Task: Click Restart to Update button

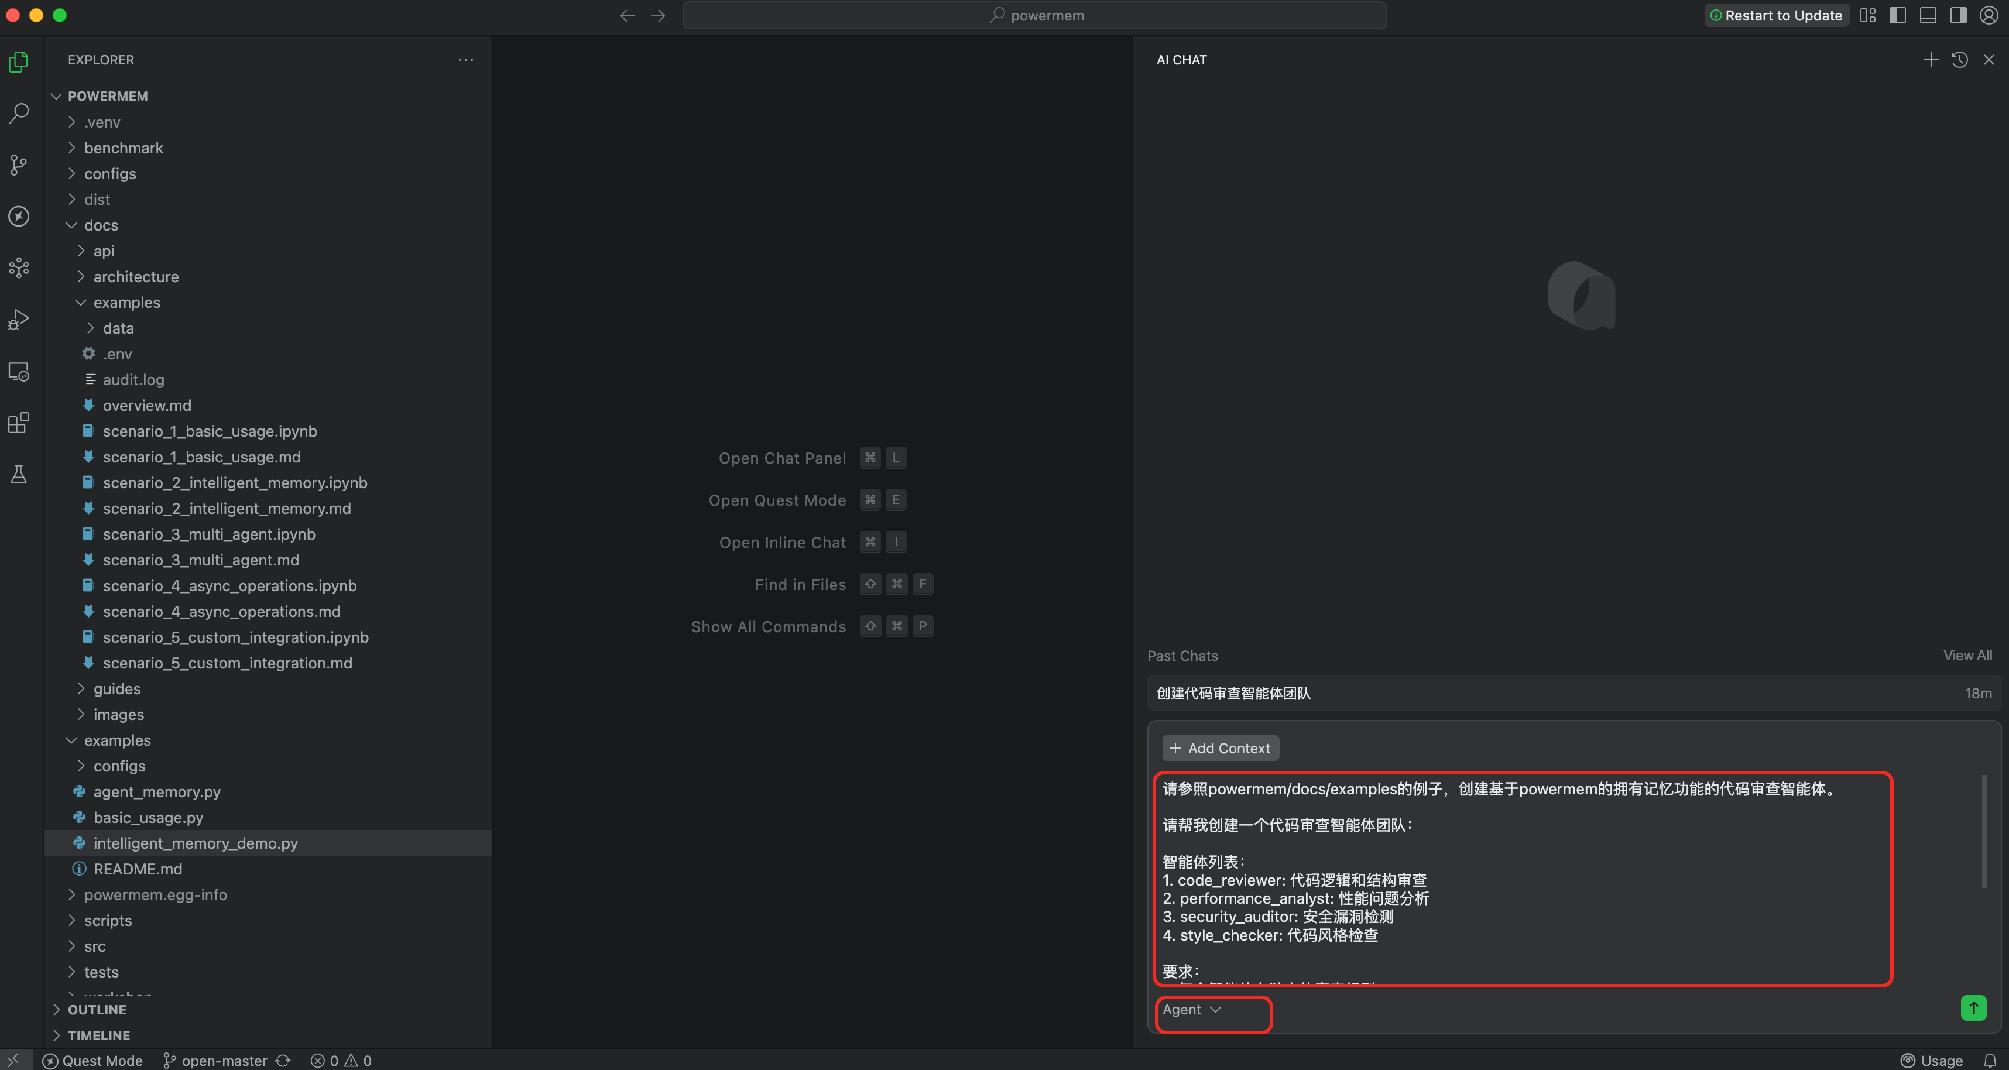Action: [1776, 16]
